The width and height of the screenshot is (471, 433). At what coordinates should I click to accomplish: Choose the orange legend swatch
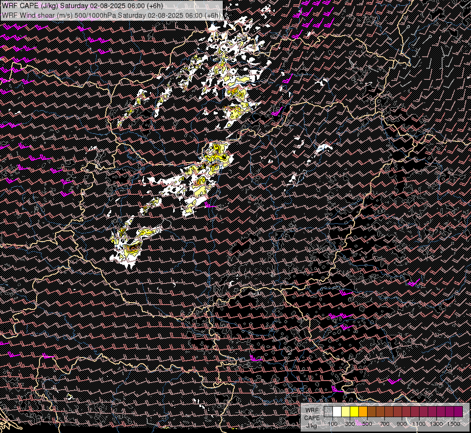363,411
